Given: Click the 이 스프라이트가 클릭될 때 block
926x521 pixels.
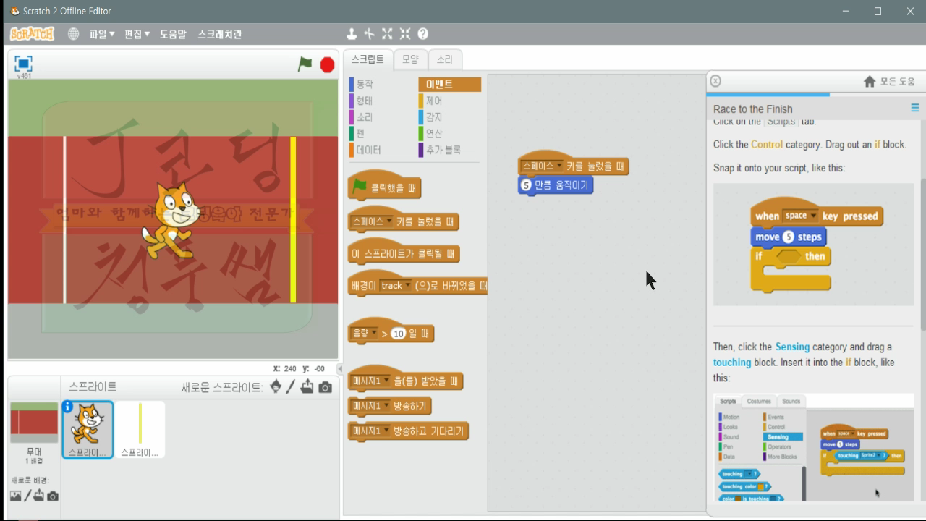Looking at the screenshot, I should point(404,252).
